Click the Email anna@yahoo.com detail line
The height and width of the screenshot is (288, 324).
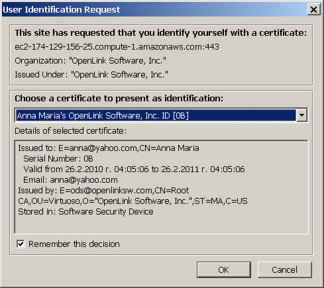[x=71, y=180]
